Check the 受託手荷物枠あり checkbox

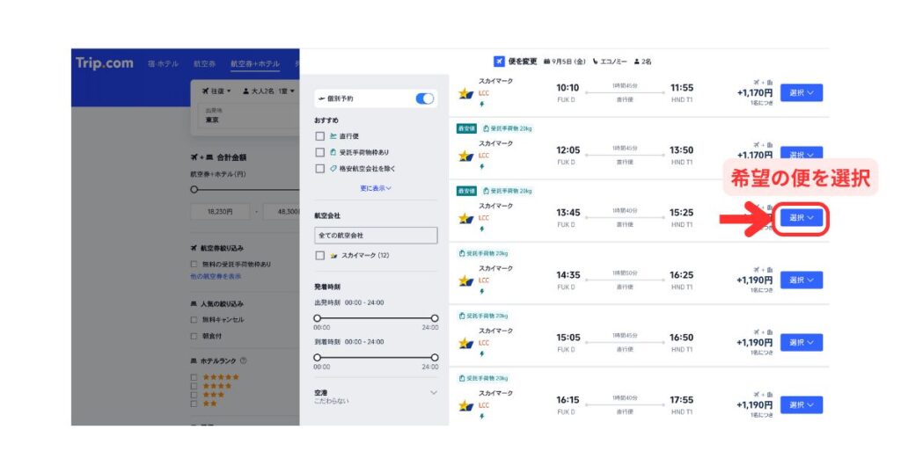320,152
